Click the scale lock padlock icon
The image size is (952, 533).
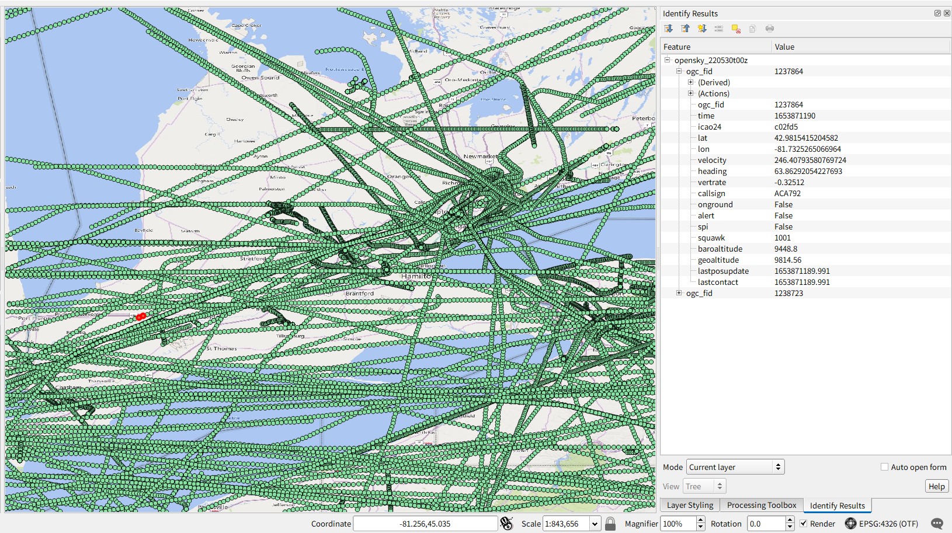point(610,524)
